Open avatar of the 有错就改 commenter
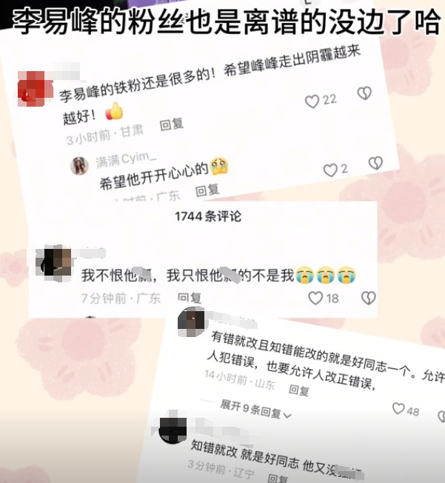Viewport: 445px width, 483px height. pyautogui.click(x=191, y=322)
